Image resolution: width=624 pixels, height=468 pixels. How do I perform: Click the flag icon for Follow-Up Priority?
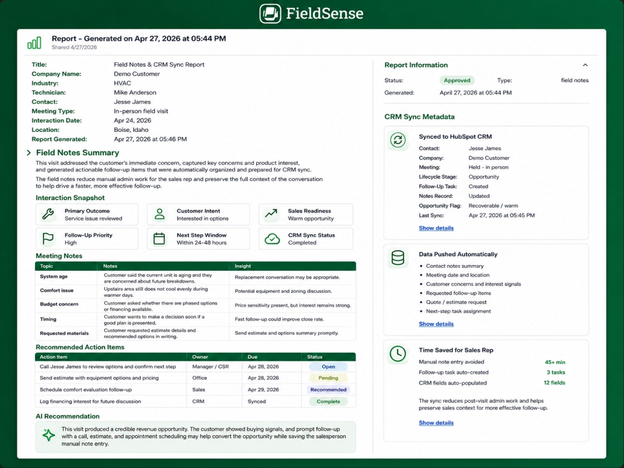[48, 238]
